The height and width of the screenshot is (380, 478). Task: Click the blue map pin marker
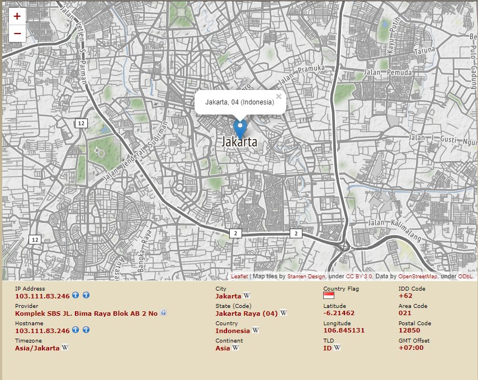pyautogui.click(x=240, y=128)
